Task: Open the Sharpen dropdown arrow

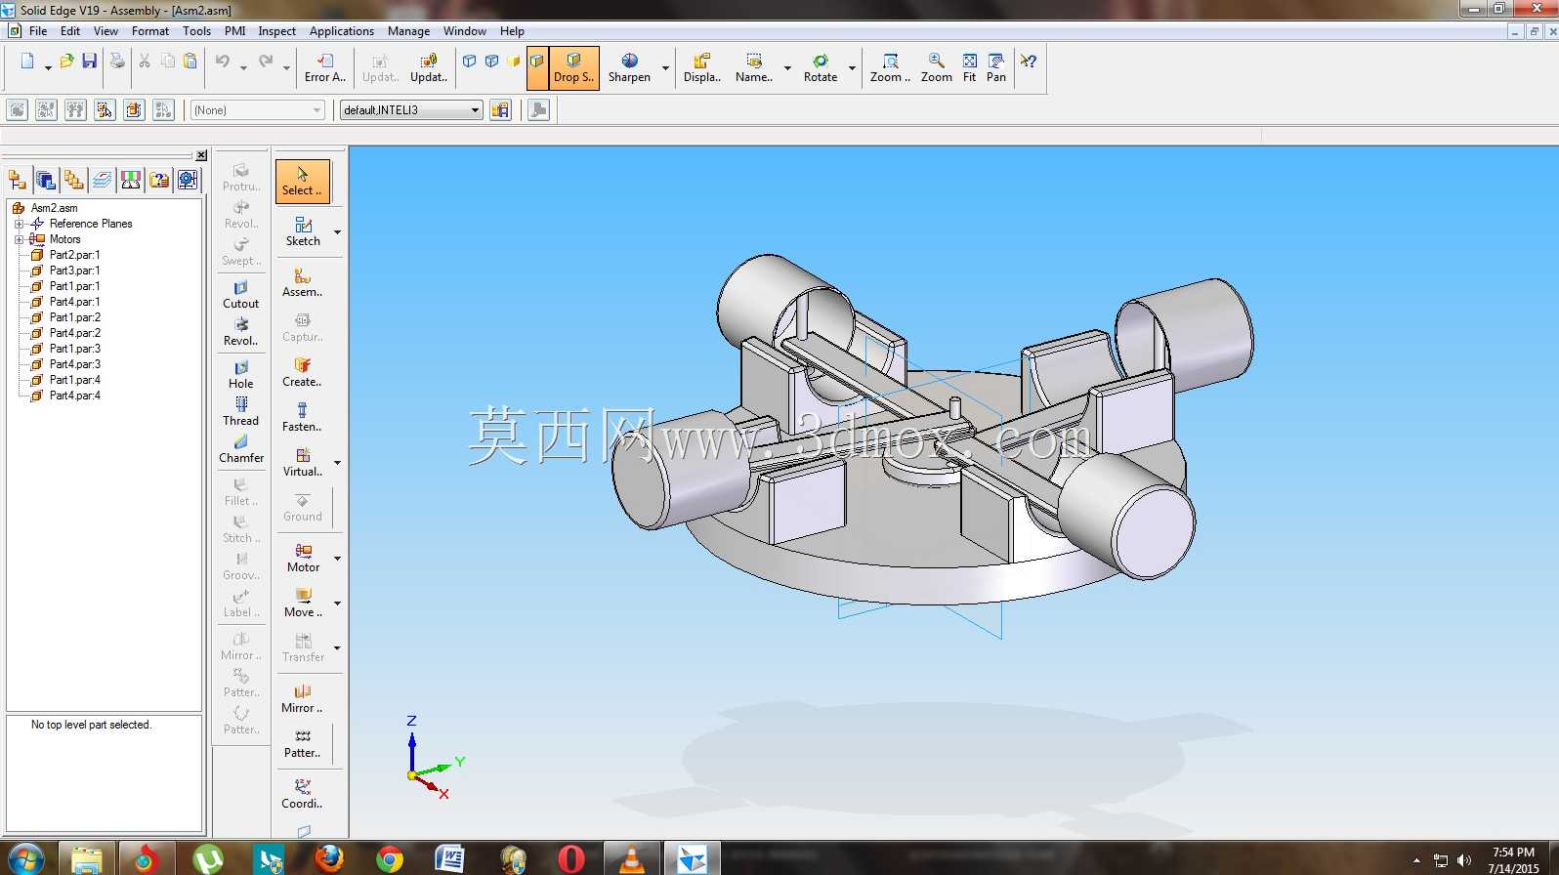Action: [666, 68]
